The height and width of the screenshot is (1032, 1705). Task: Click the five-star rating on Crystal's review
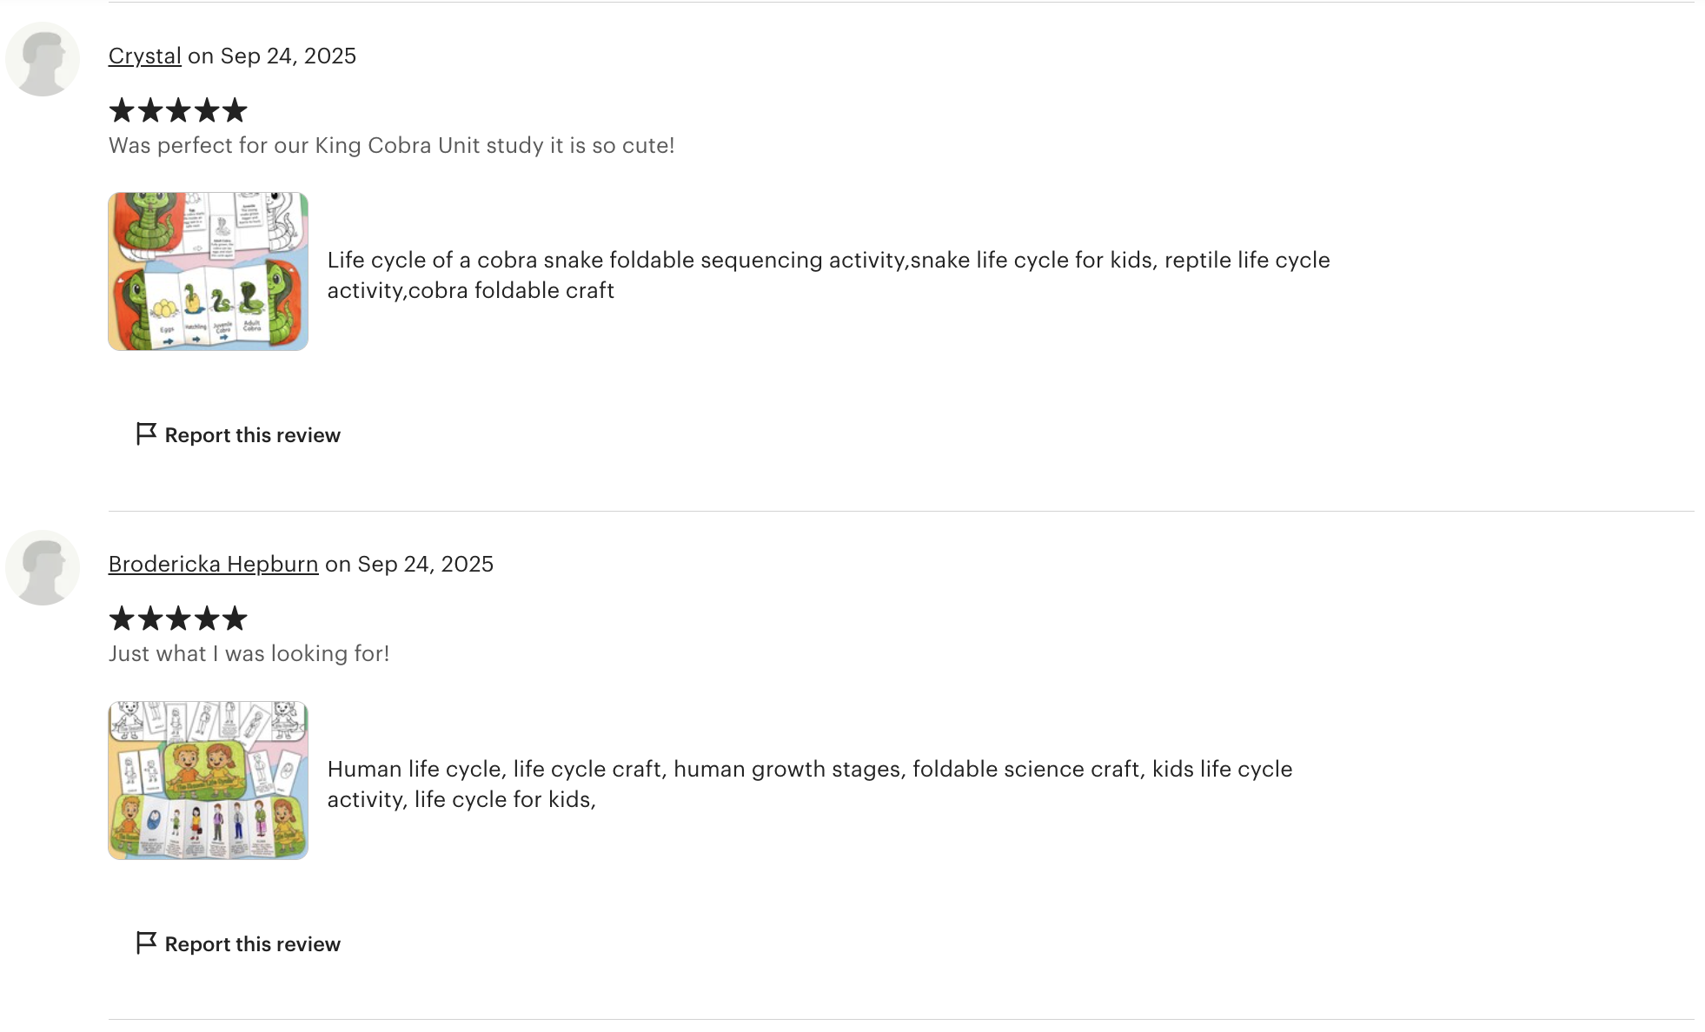(178, 110)
